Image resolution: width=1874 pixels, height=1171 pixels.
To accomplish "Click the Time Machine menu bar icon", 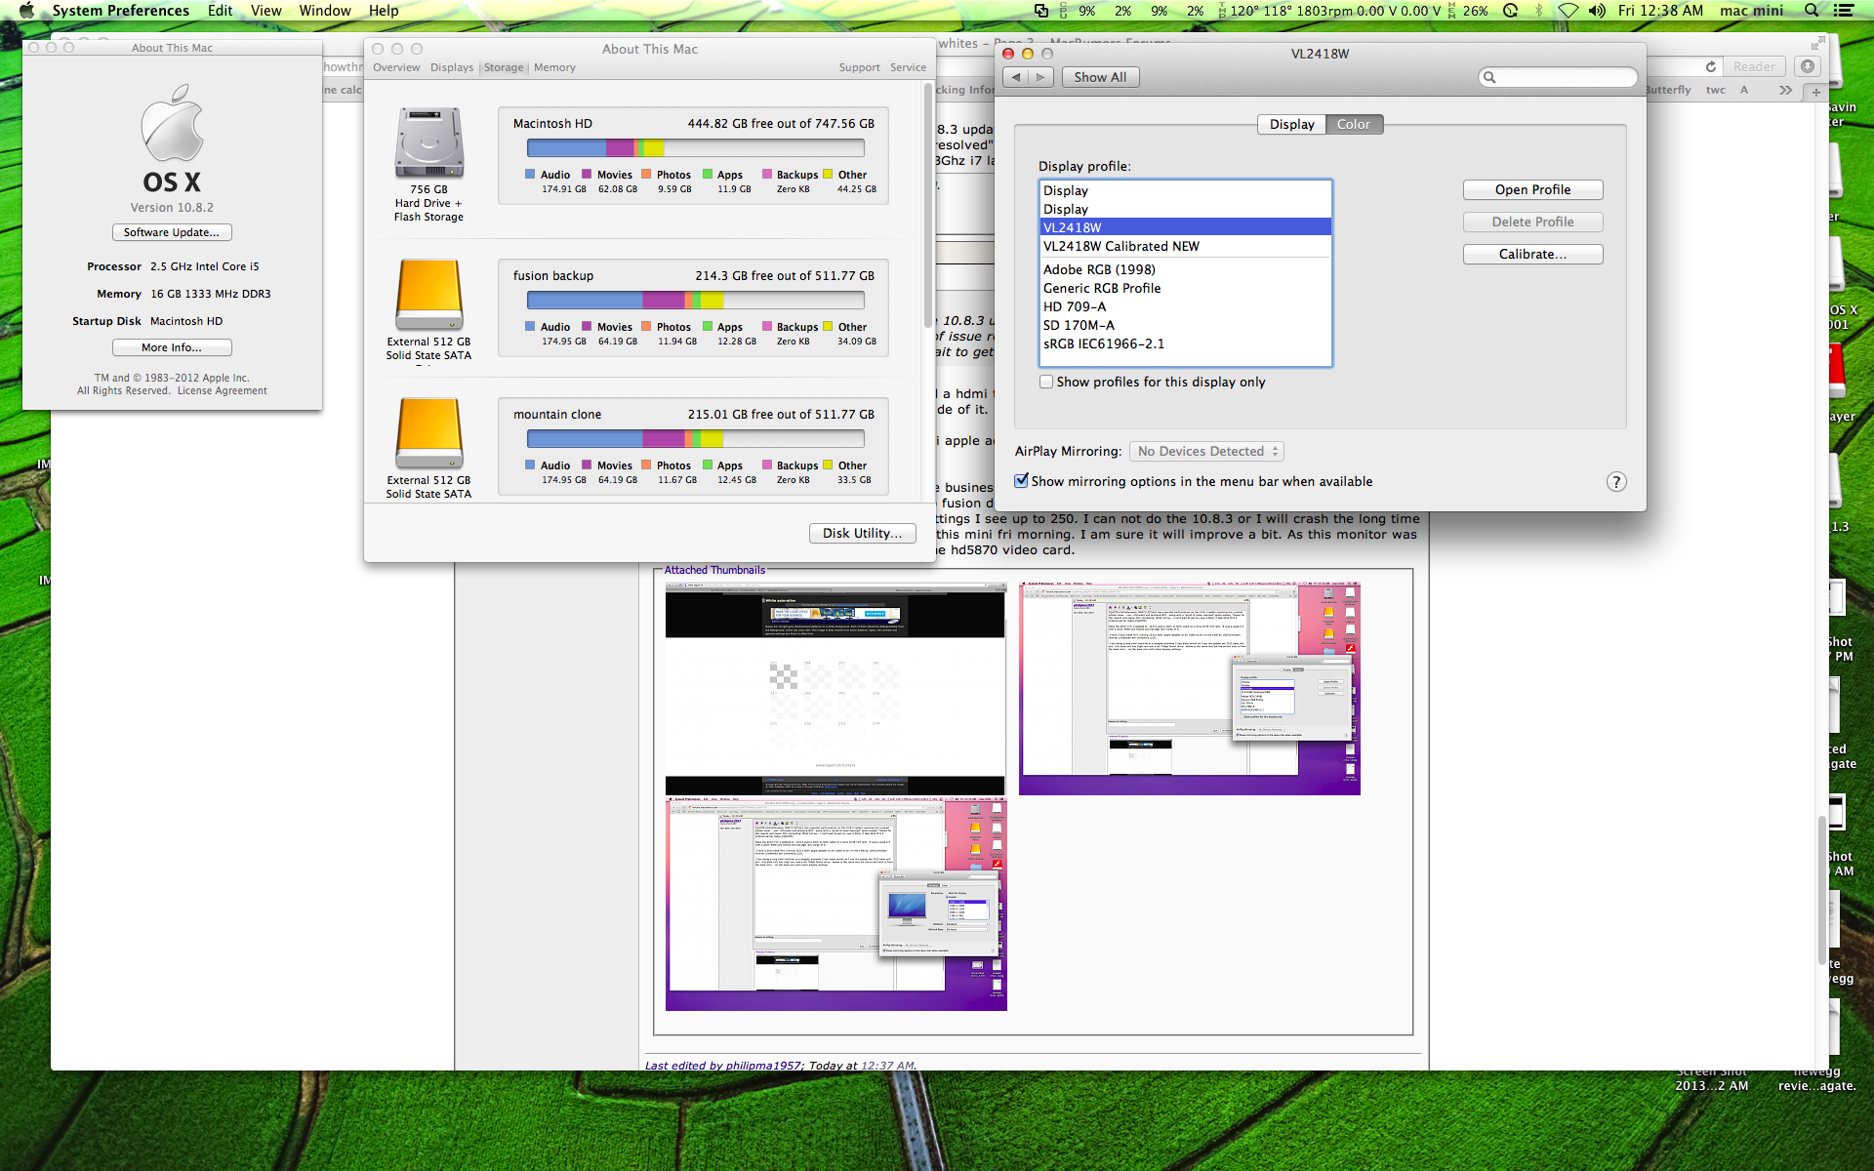I will [1510, 11].
